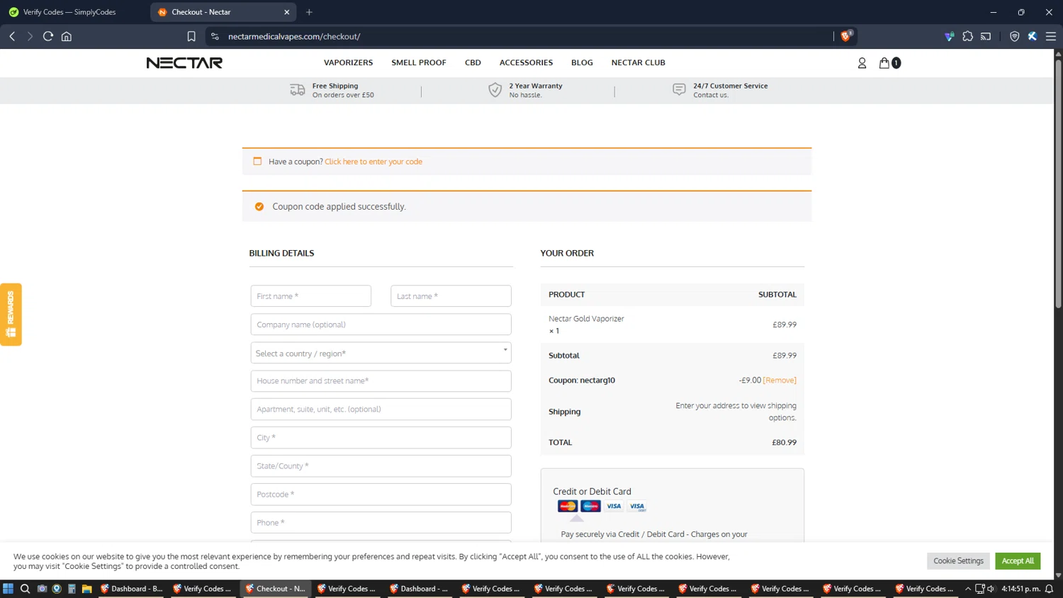The height and width of the screenshot is (598, 1063).
Task: Open the Windows Start menu
Action: 9,589
